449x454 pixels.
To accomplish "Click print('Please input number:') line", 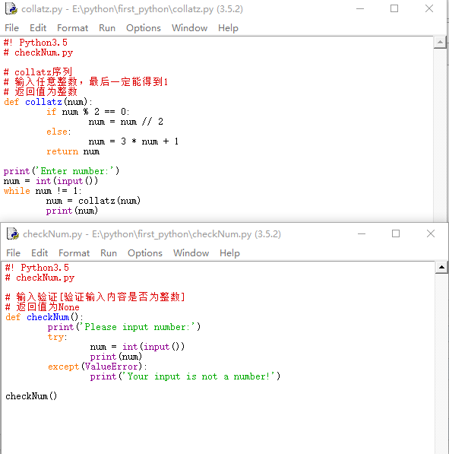I will 124,327.
